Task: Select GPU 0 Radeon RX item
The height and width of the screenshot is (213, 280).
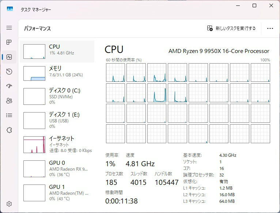Action: click(57, 168)
